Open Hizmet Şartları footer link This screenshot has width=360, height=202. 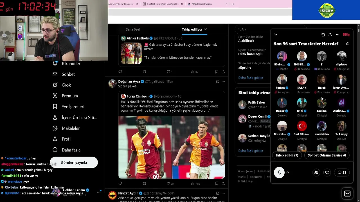click(x=245, y=171)
